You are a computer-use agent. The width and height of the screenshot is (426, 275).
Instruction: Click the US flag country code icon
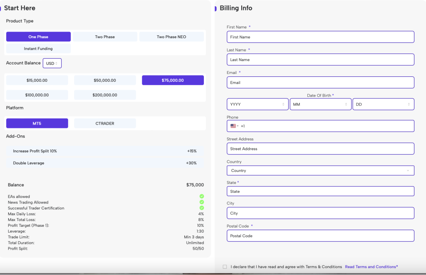tap(233, 126)
